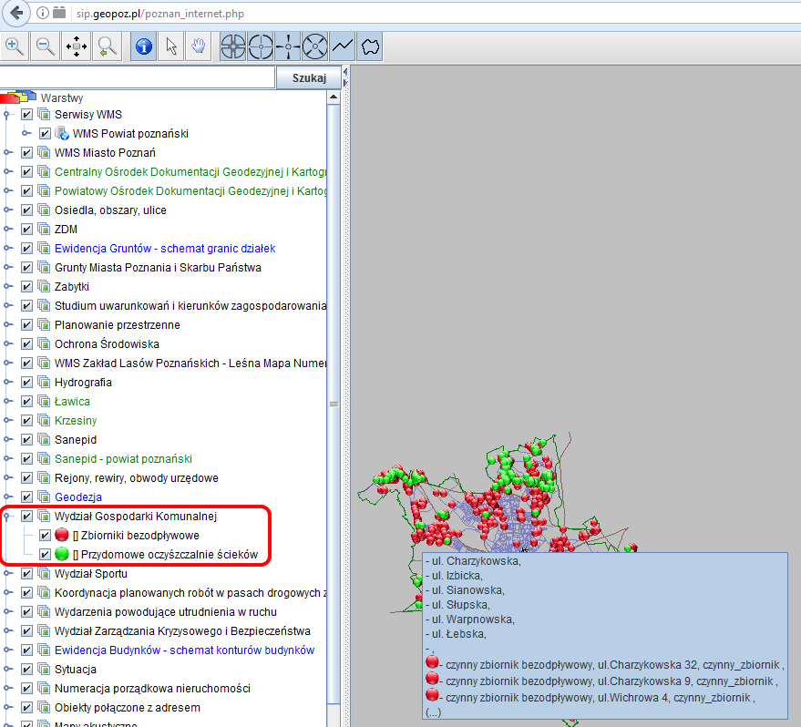Click the browser back button

coord(15,14)
